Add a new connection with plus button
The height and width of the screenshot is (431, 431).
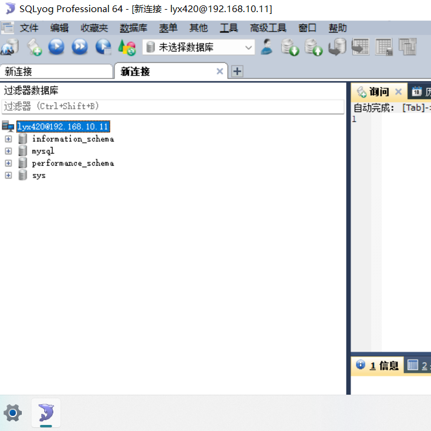(x=237, y=71)
